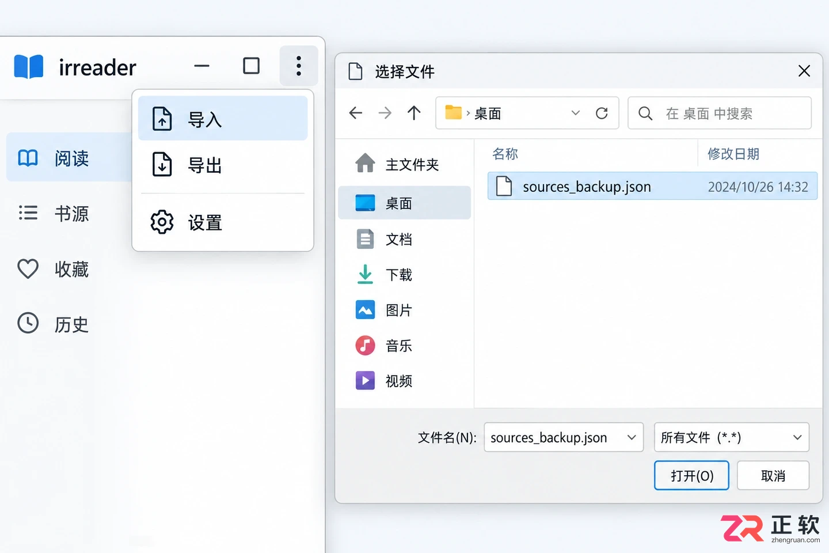
Task: Click the home icon next to 主文件夹
Action: (x=365, y=164)
